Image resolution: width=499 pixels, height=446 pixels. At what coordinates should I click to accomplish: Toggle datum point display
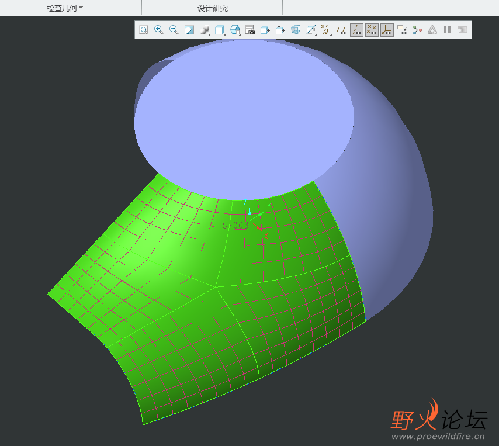coord(372,30)
